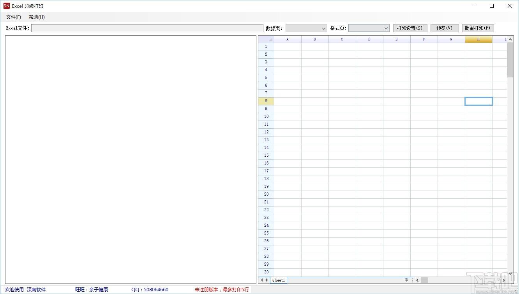Image resolution: width=519 pixels, height=294 pixels.
Task: Click the vertical scrollbar down arrow
Action: pos(510,274)
